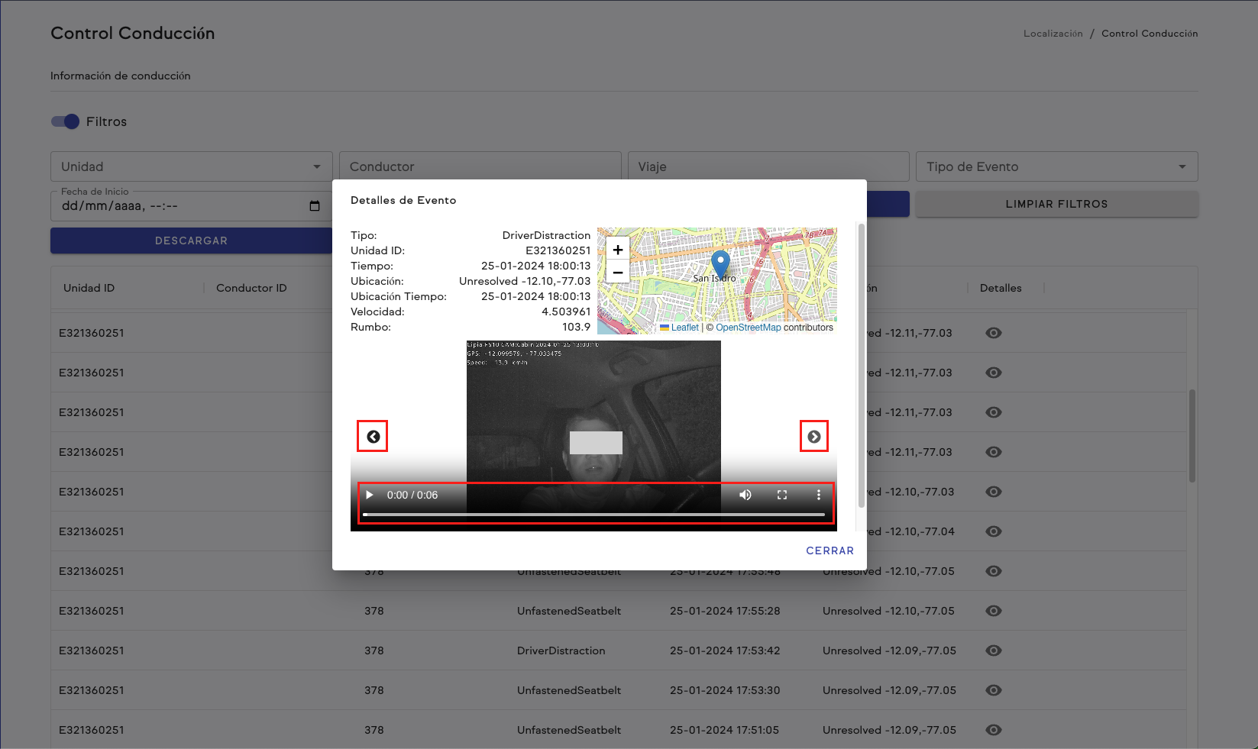Screen dimensions: 1258x749
Task: Close the dialog with CERRAR
Action: (x=830, y=550)
